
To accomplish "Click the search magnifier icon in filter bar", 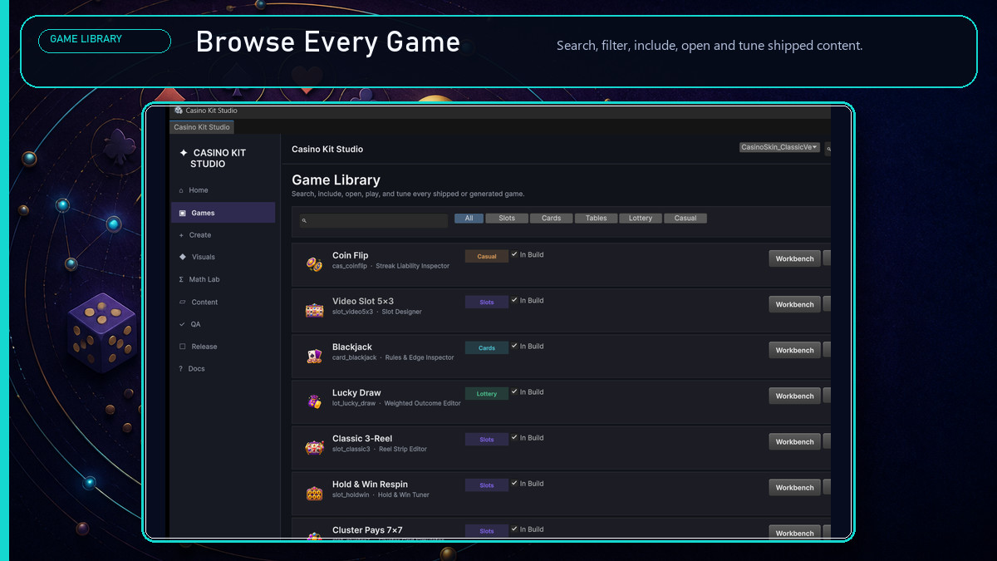I will coord(304,221).
